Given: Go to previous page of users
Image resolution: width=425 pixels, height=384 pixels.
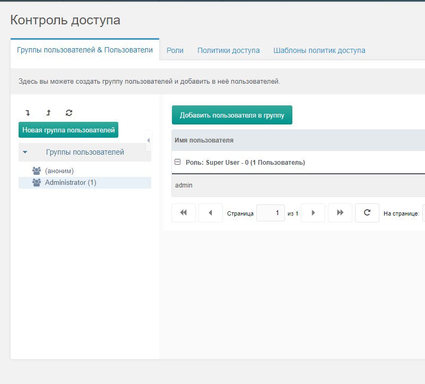Looking at the screenshot, I should tap(211, 213).
